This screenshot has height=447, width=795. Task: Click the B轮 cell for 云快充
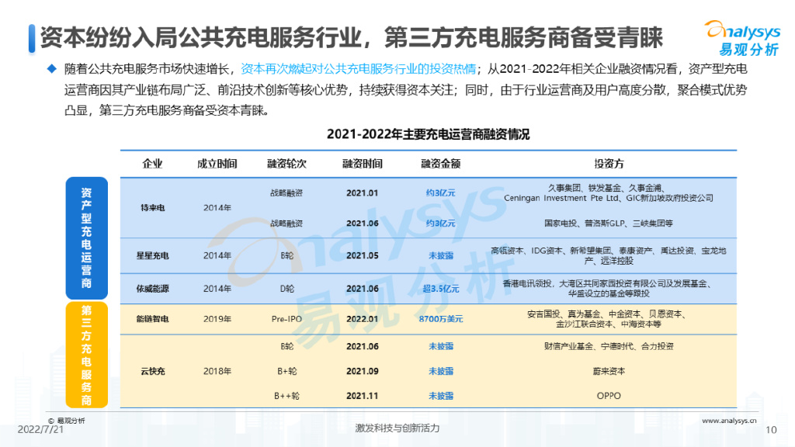(x=286, y=346)
